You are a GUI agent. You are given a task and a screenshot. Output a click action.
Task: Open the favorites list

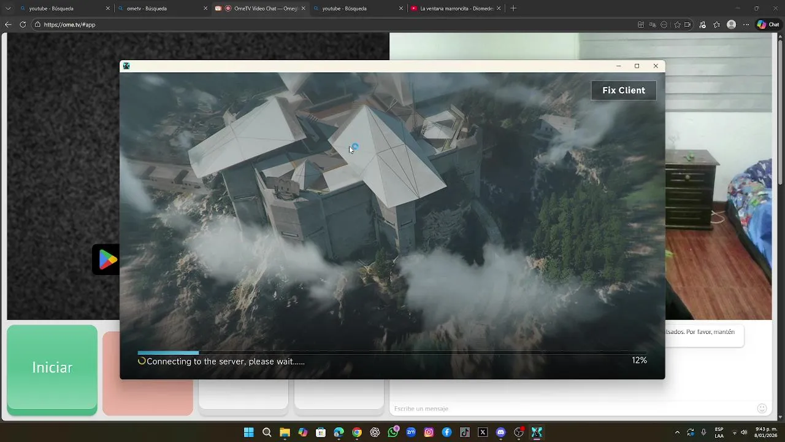pos(717,25)
